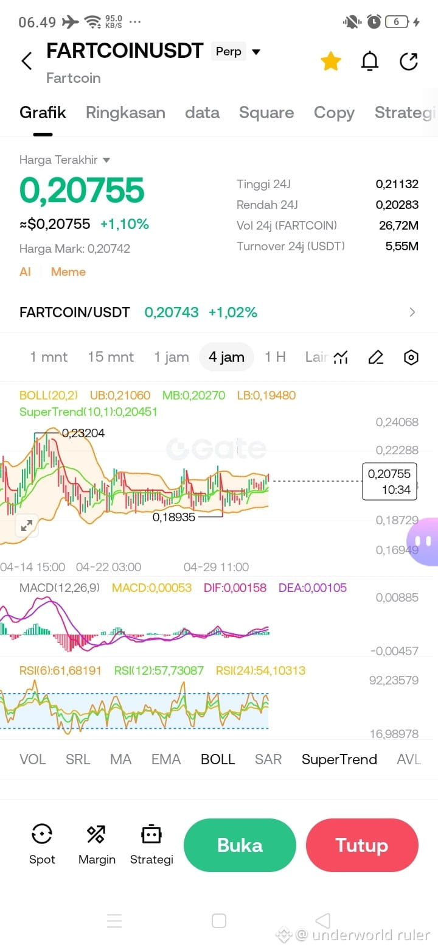This screenshot has height=950, width=438.
Task: Select 1 H timeframe
Action: click(x=275, y=357)
